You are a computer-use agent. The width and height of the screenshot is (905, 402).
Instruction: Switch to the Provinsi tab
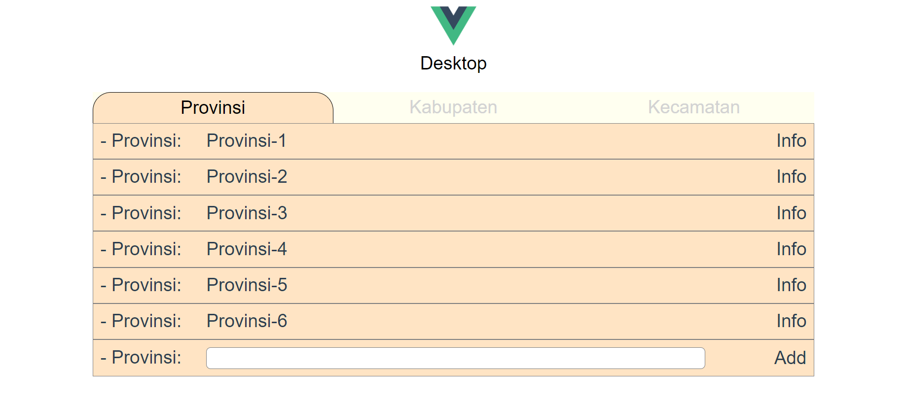[x=213, y=107]
